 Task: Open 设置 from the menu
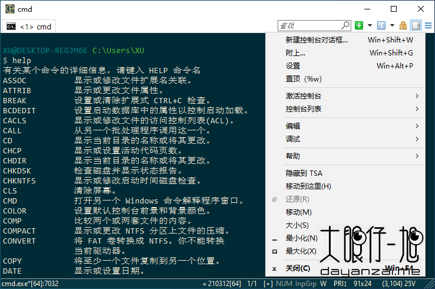[x=345, y=66]
